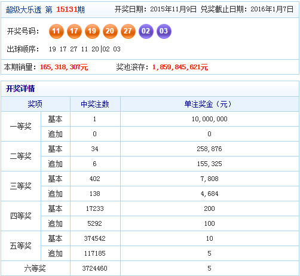This screenshot has width=300, height=276.
Task: Click the orange ball numbered 11
Action: click(x=56, y=31)
